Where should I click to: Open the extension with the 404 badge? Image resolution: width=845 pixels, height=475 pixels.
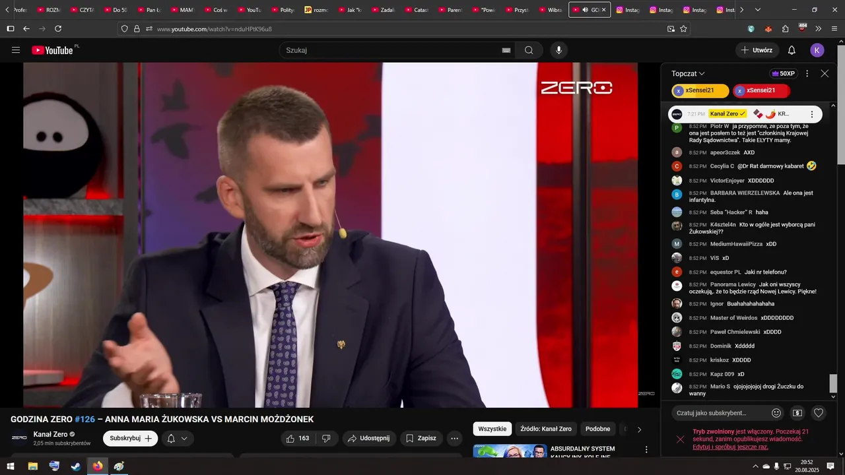[x=802, y=28]
